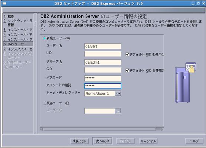Click the heading DB2 Administration Server のユーザー情報の設定

coord(94,16)
